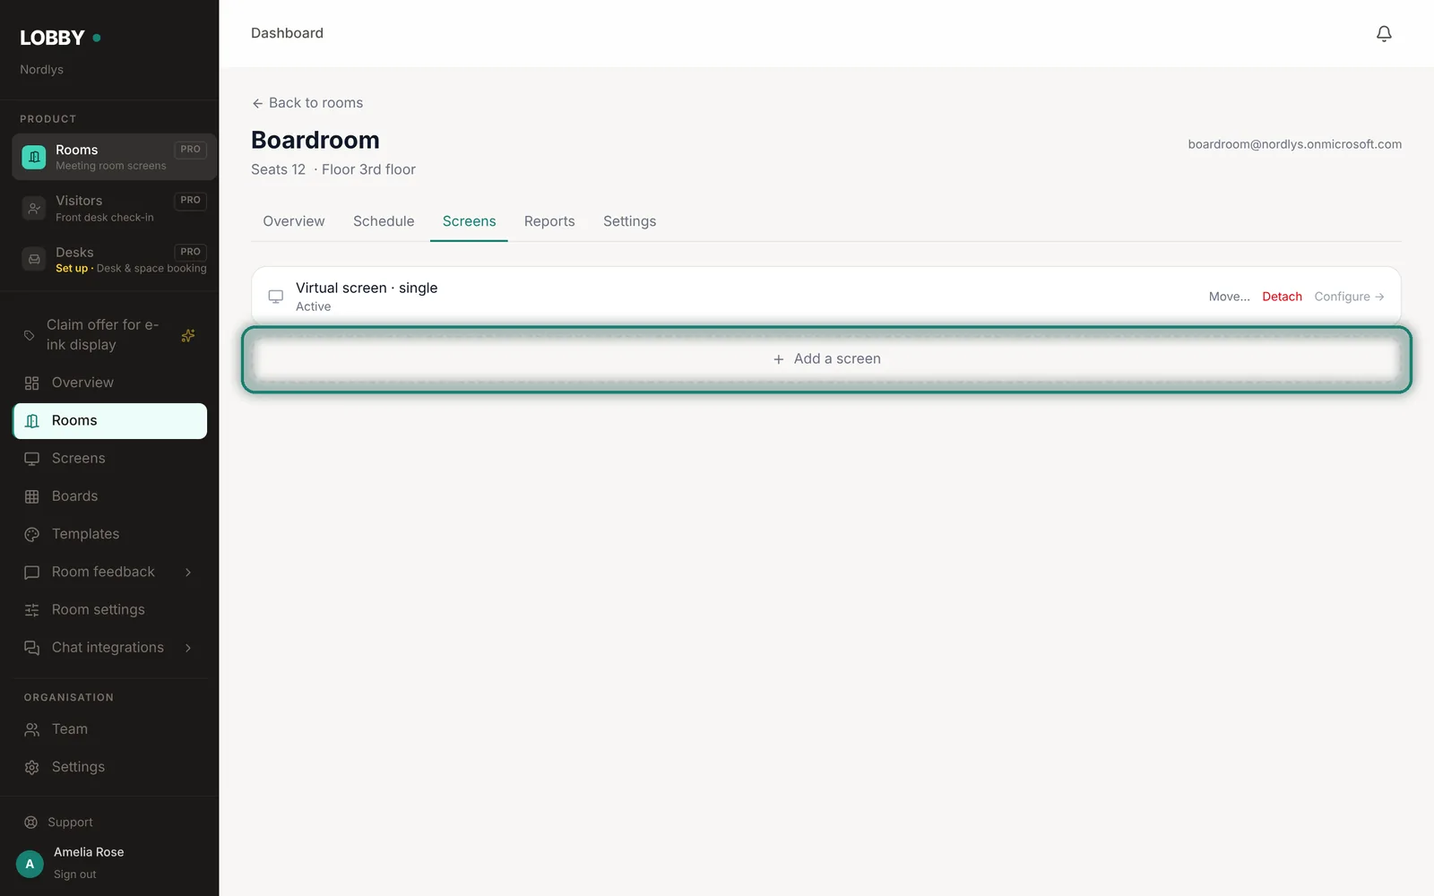The width and height of the screenshot is (1434, 896).
Task: Click the Seats 12 text
Action: tap(278, 169)
